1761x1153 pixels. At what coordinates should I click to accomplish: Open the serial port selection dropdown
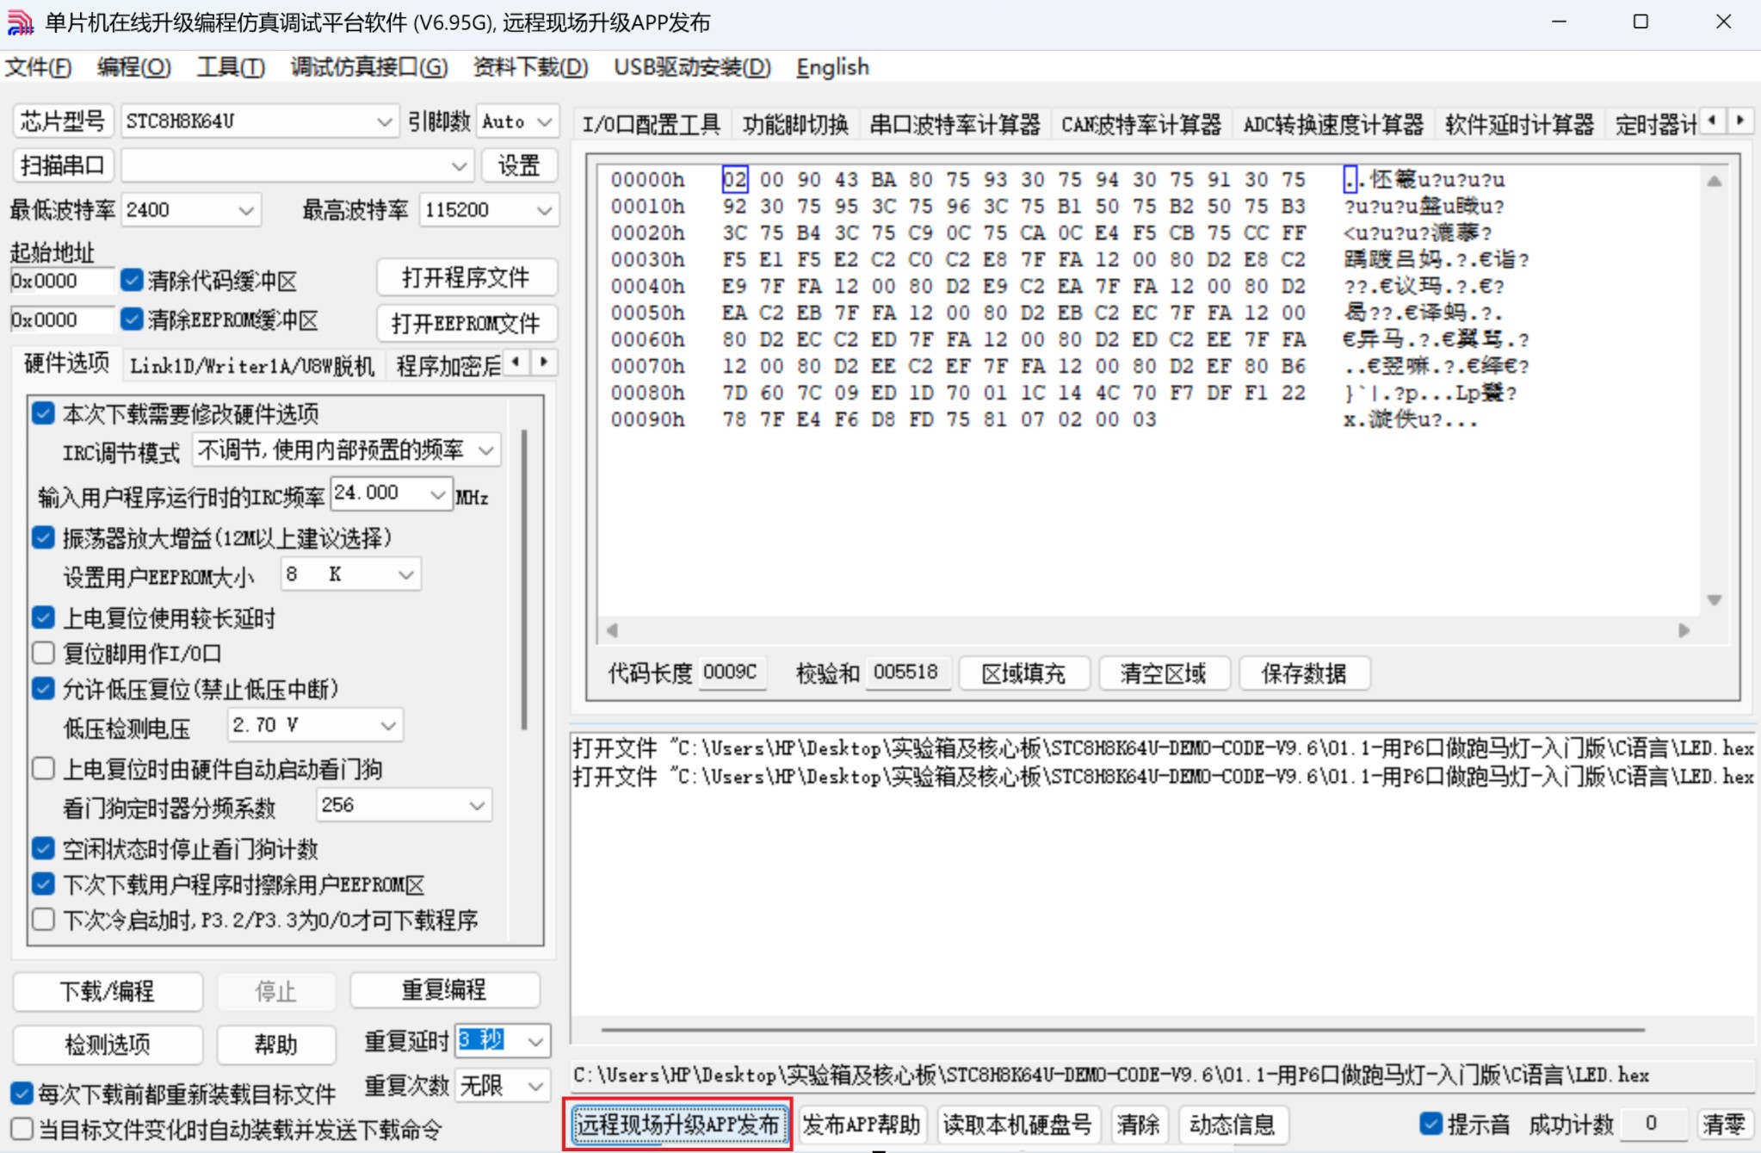click(x=297, y=165)
